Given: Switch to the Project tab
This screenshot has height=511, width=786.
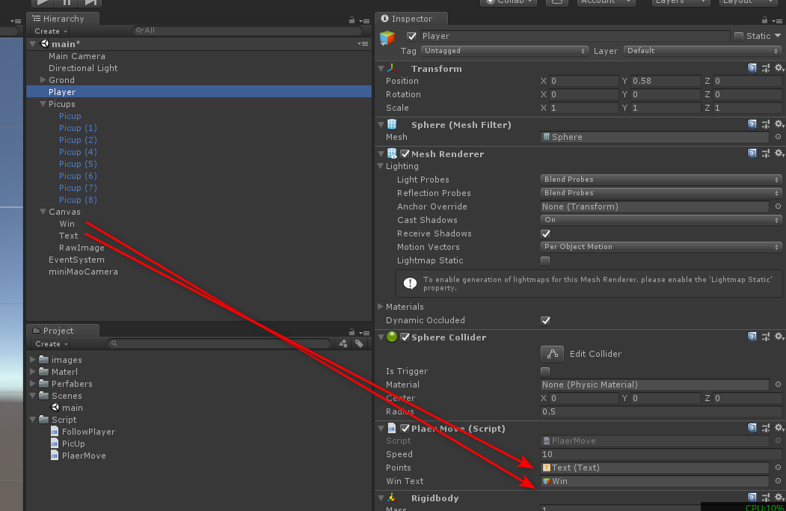Looking at the screenshot, I should [x=63, y=331].
